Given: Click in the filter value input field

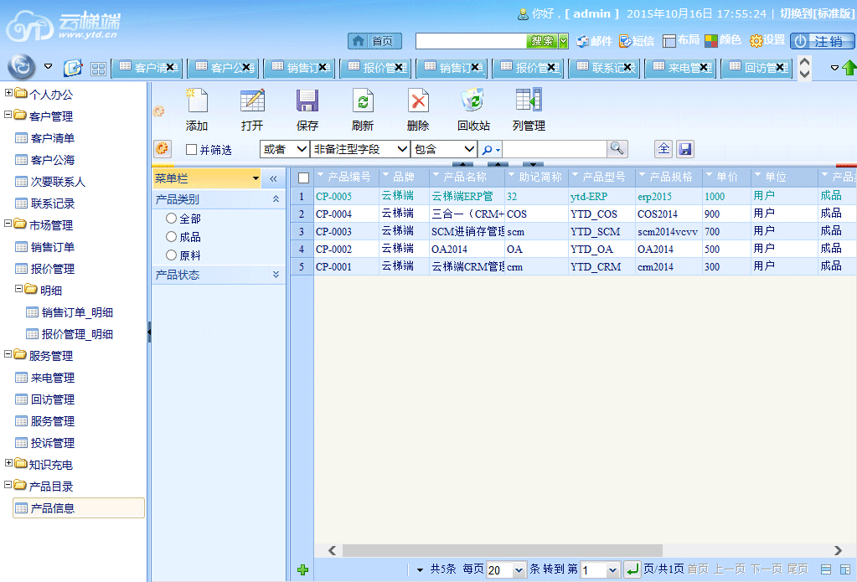Looking at the screenshot, I should click(x=555, y=149).
